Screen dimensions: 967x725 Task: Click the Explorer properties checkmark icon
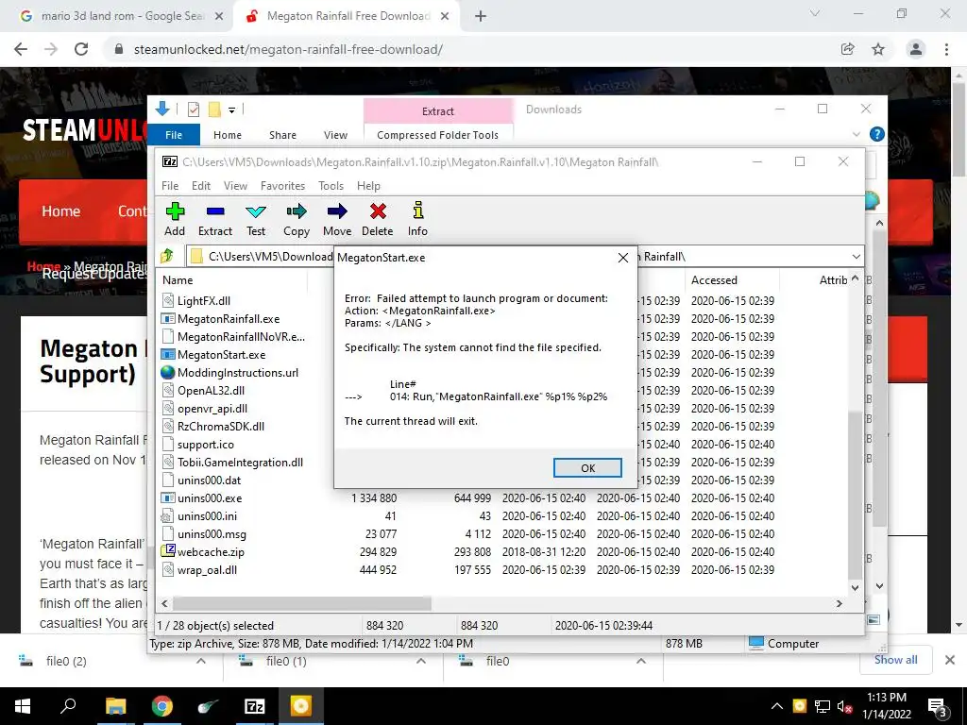point(194,110)
